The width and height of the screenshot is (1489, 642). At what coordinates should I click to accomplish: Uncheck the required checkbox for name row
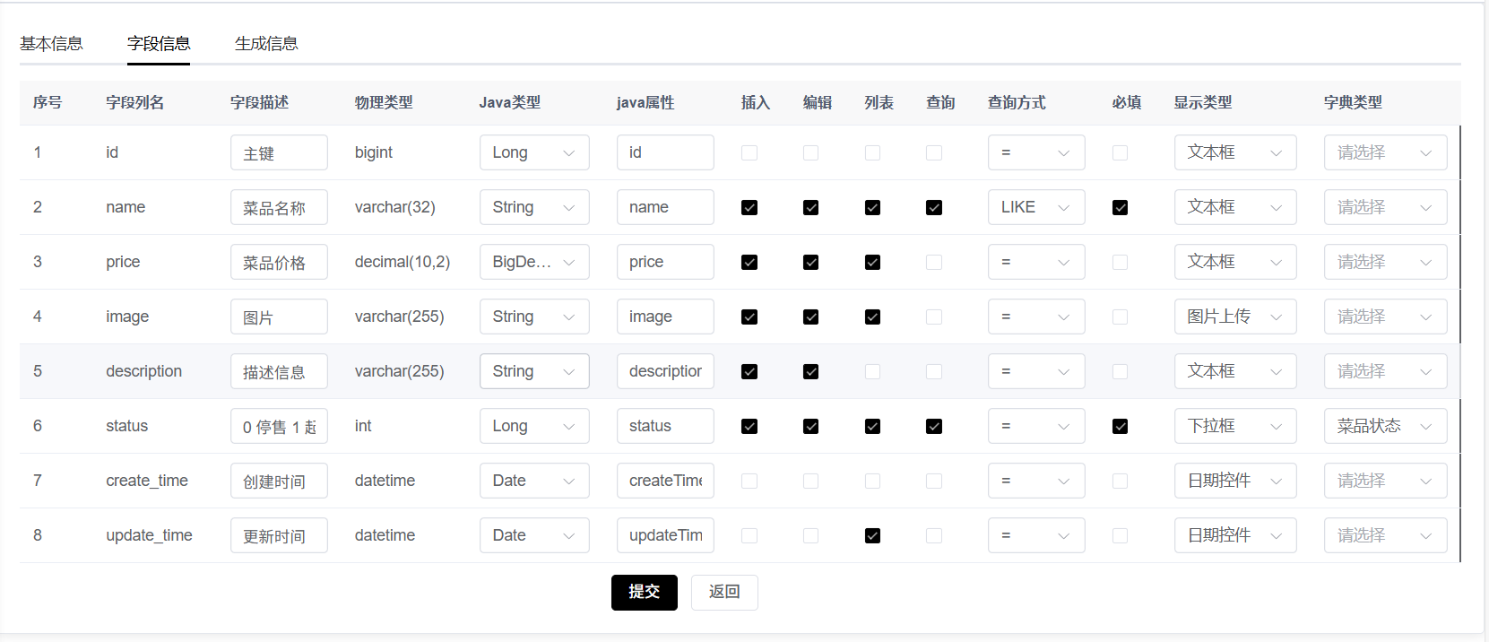[x=1120, y=208]
